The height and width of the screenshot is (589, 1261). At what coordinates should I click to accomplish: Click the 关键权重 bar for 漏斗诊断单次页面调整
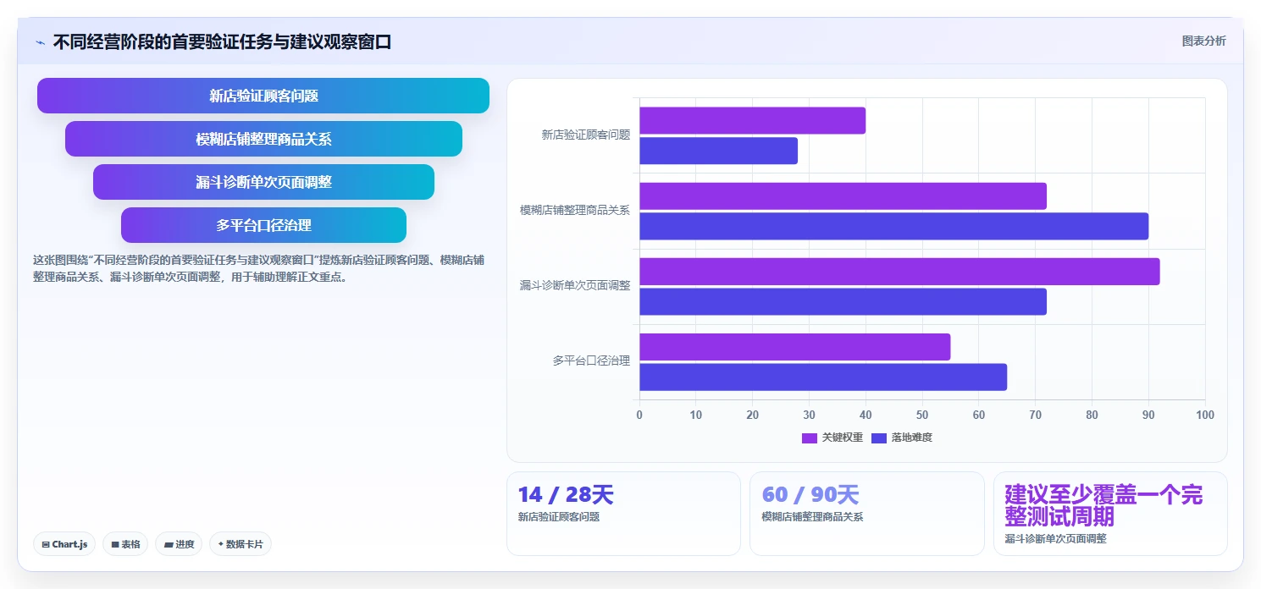click(x=899, y=272)
